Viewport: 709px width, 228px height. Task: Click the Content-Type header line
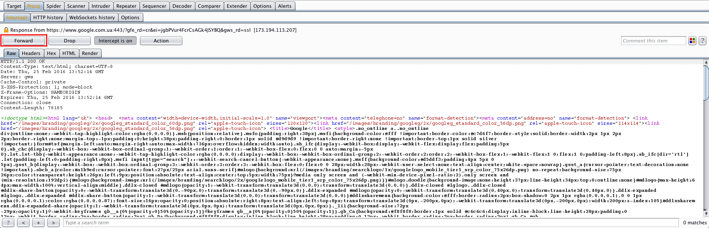point(56,66)
